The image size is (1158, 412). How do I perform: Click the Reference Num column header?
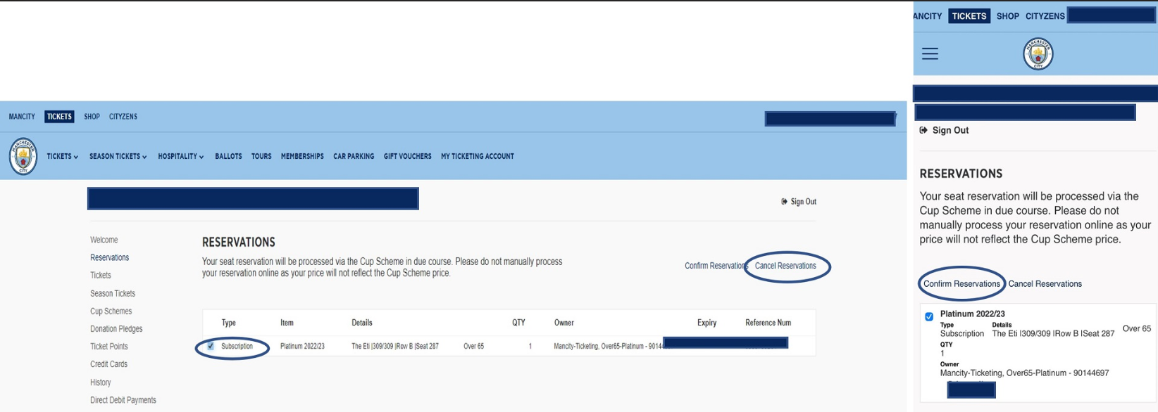click(768, 323)
